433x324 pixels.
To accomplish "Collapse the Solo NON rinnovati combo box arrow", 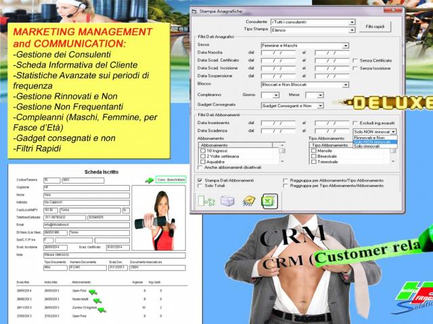I will pyautogui.click(x=394, y=132).
